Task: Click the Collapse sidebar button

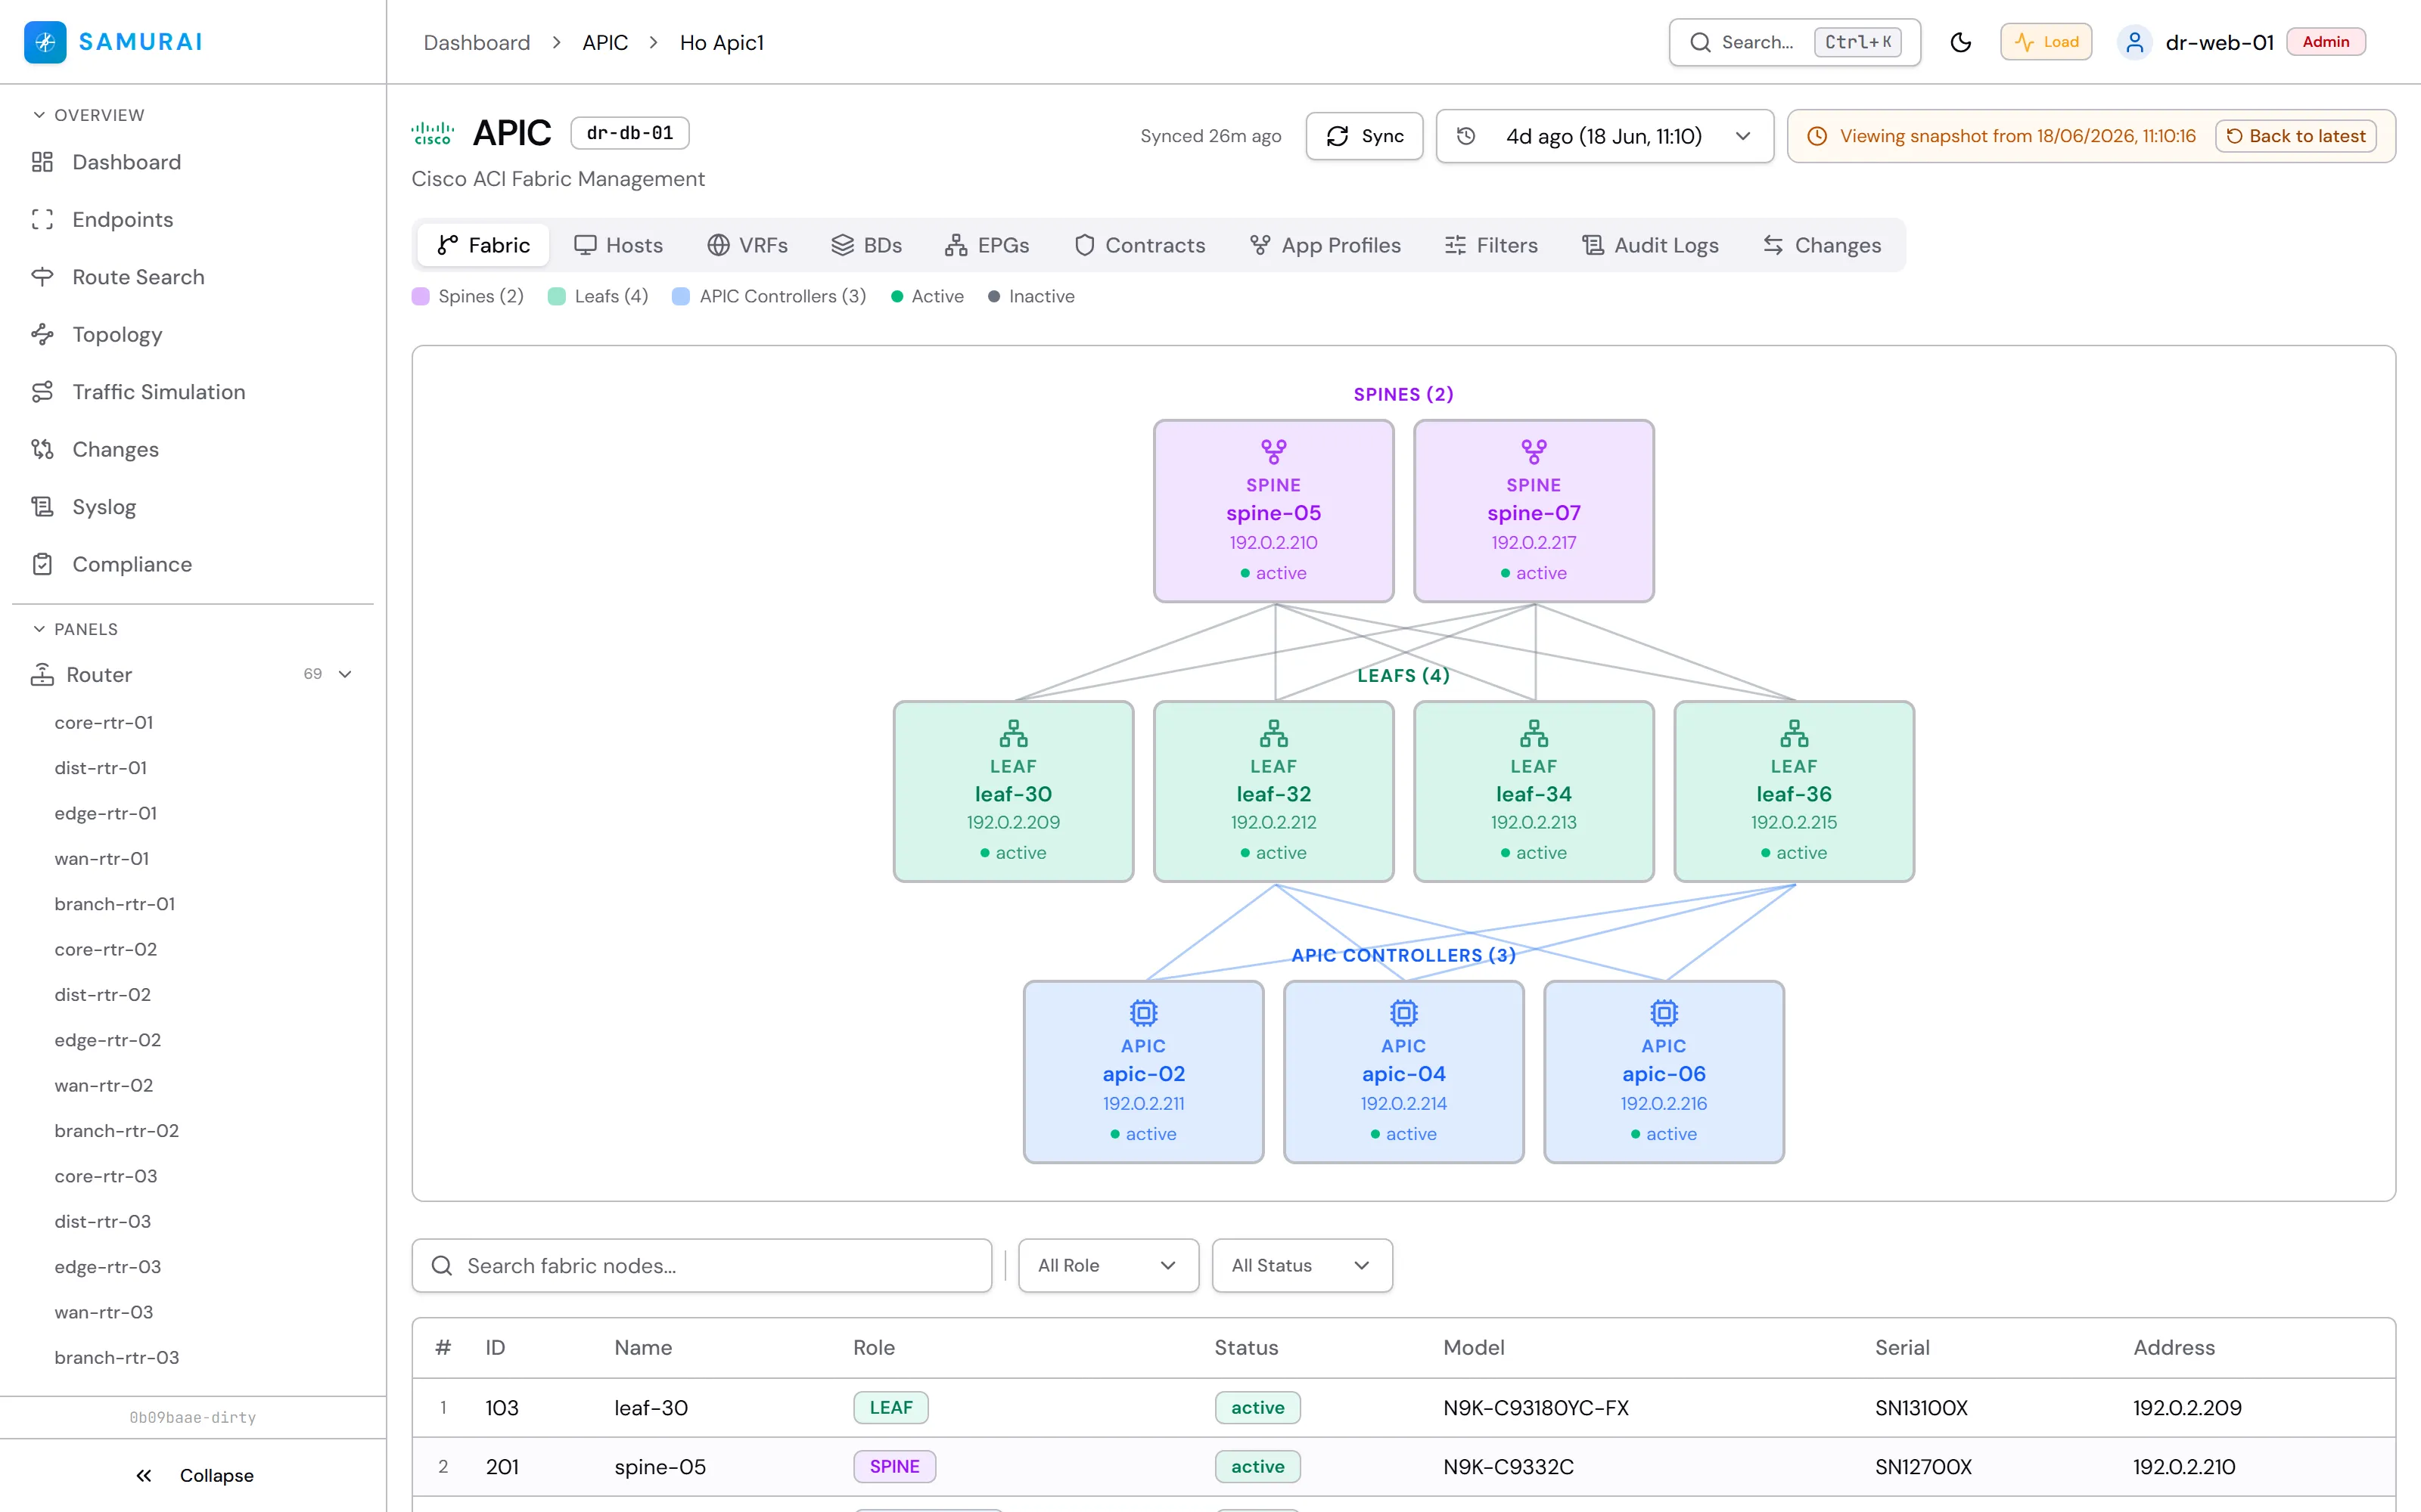Action: point(194,1476)
